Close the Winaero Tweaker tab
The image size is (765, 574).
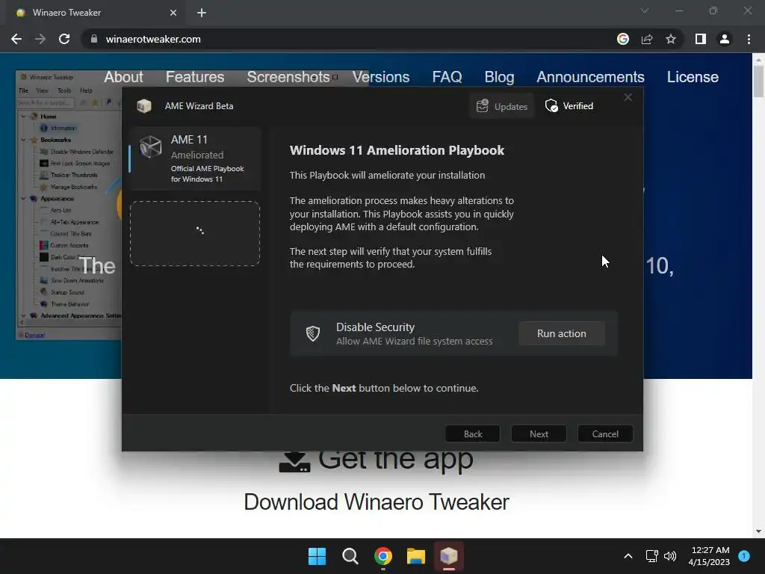tap(173, 13)
